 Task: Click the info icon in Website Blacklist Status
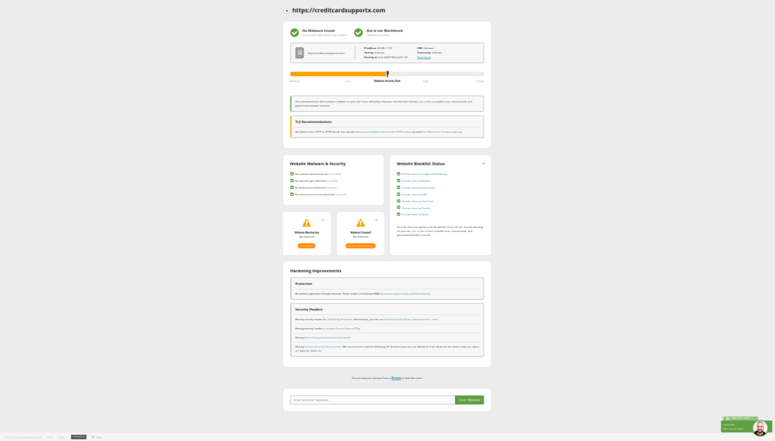[x=484, y=164]
